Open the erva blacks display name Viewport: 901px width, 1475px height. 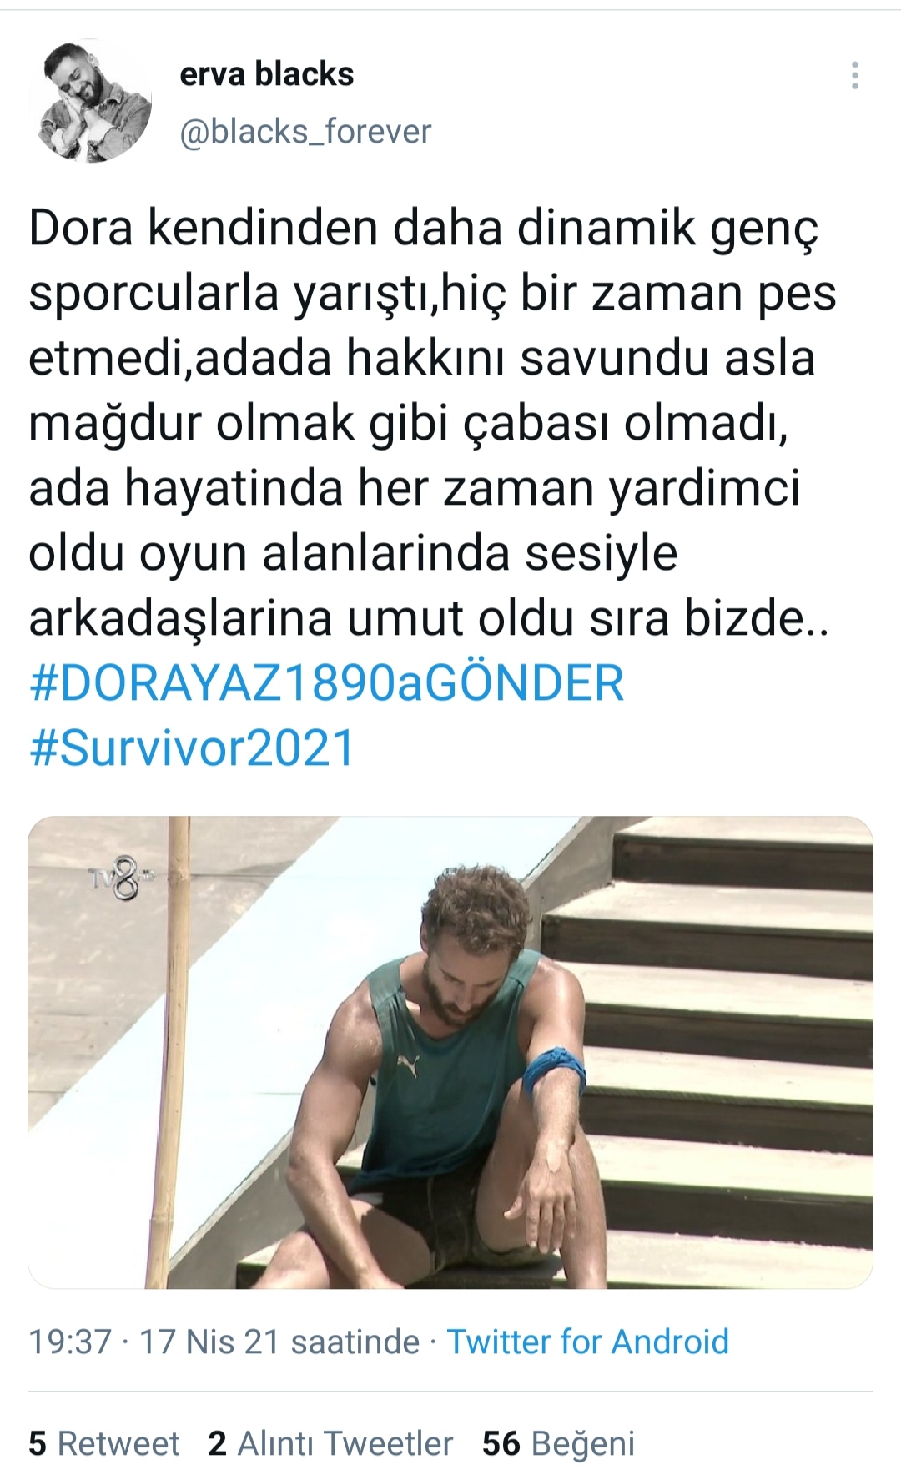pyautogui.click(x=266, y=74)
